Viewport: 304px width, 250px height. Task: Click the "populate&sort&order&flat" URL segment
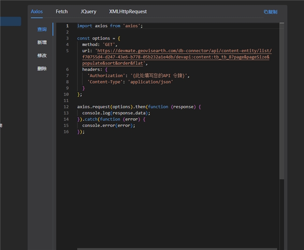[x=112, y=64]
